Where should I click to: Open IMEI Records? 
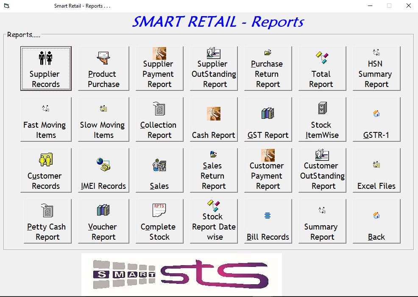(103, 170)
